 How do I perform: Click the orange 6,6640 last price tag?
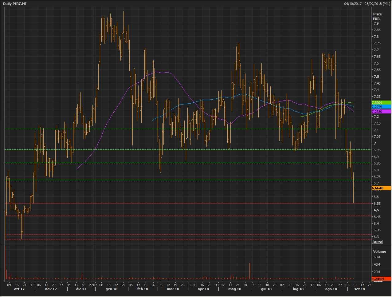(x=381, y=188)
